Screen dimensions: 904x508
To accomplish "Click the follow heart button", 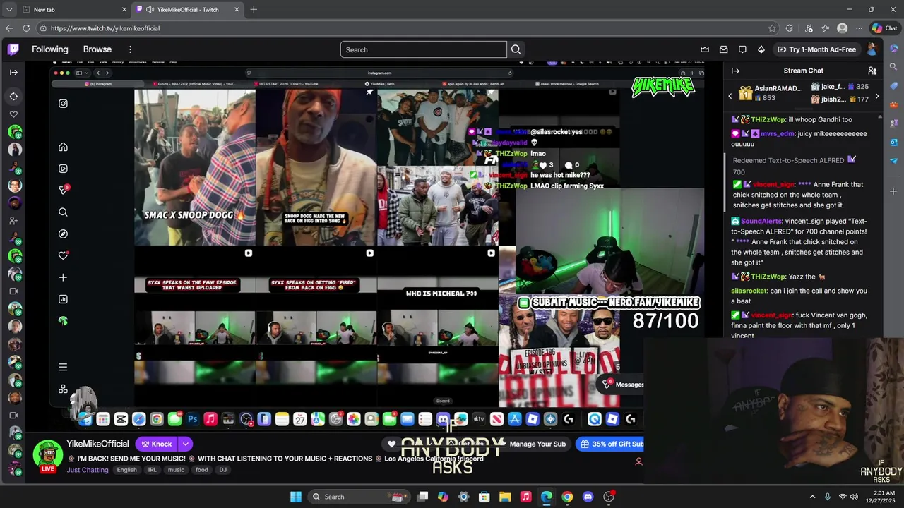I will [x=392, y=444].
